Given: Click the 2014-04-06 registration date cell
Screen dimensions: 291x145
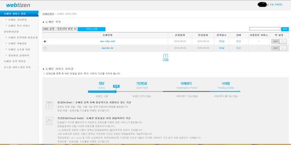Looking at the screenshot, I should point(180,48).
